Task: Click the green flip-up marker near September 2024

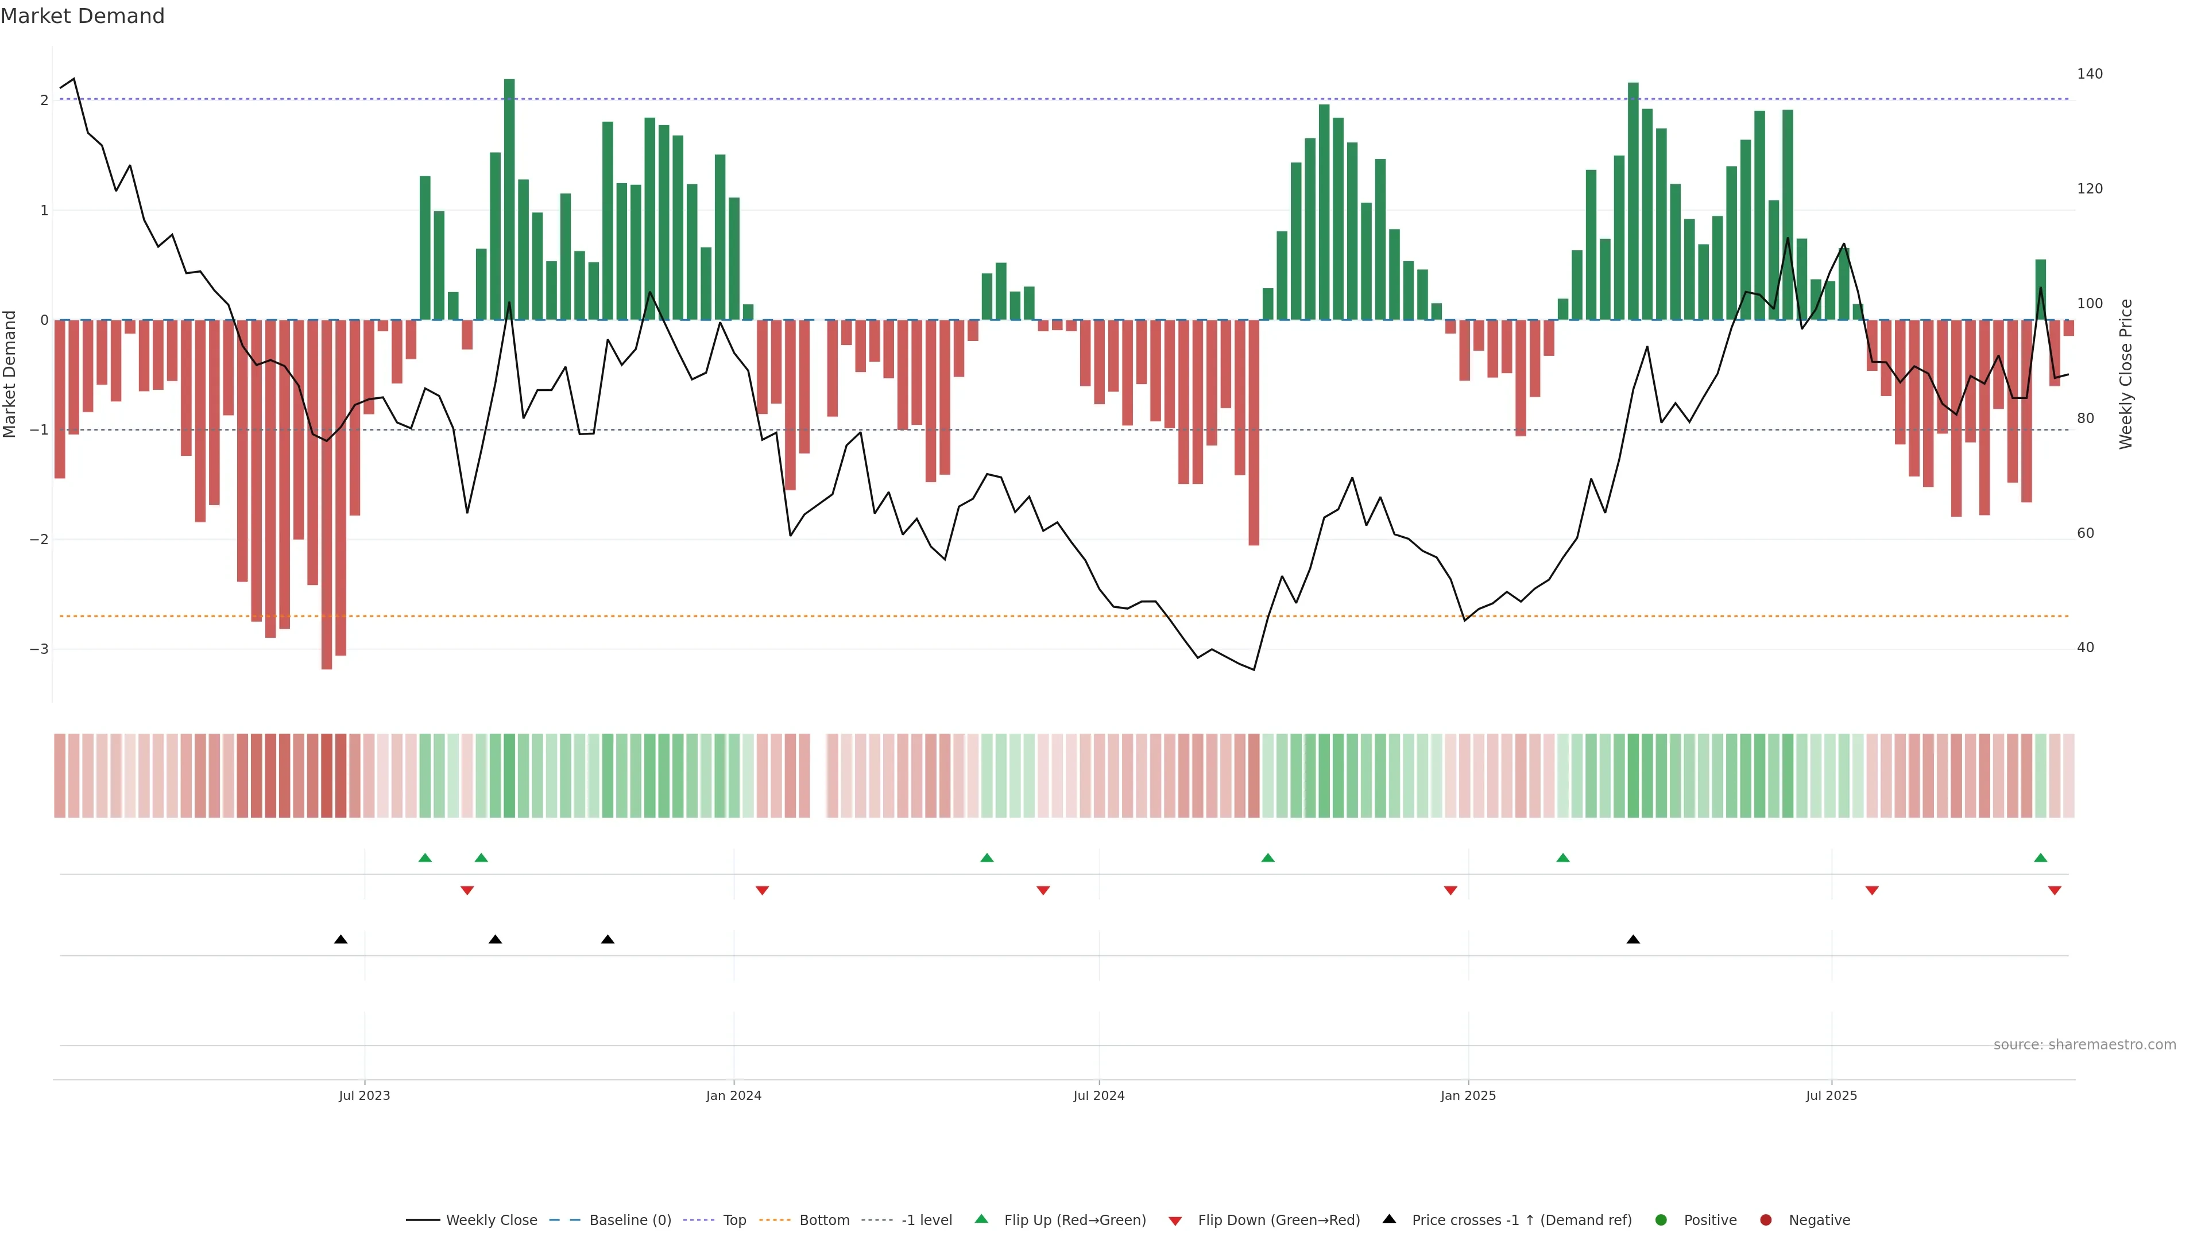Action: click(1268, 858)
